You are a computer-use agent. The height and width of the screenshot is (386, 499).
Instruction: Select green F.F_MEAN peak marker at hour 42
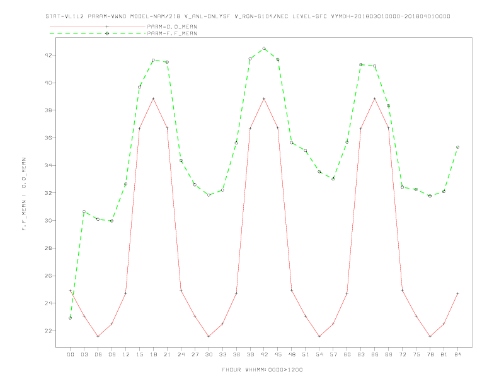click(264, 49)
